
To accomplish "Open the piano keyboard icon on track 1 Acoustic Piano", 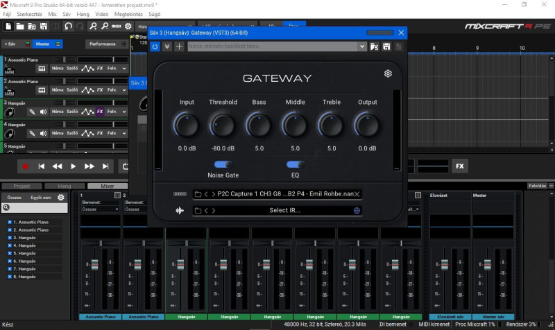I will click(42, 69).
